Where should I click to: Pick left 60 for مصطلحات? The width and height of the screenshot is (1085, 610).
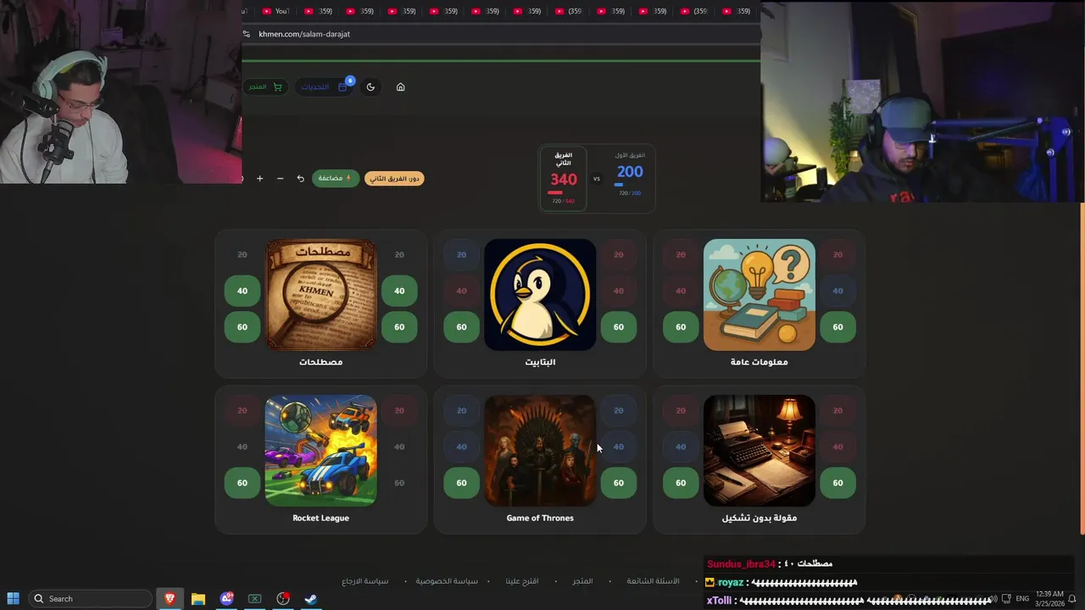coord(242,327)
